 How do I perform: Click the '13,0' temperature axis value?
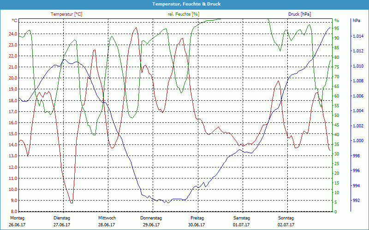point(13,156)
